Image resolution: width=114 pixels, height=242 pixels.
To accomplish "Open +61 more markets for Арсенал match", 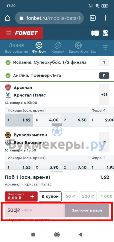I will (104, 95).
